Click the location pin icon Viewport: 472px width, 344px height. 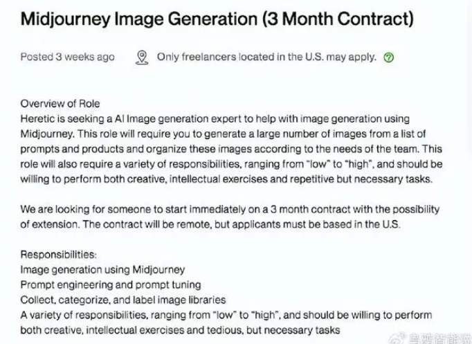point(142,57)
